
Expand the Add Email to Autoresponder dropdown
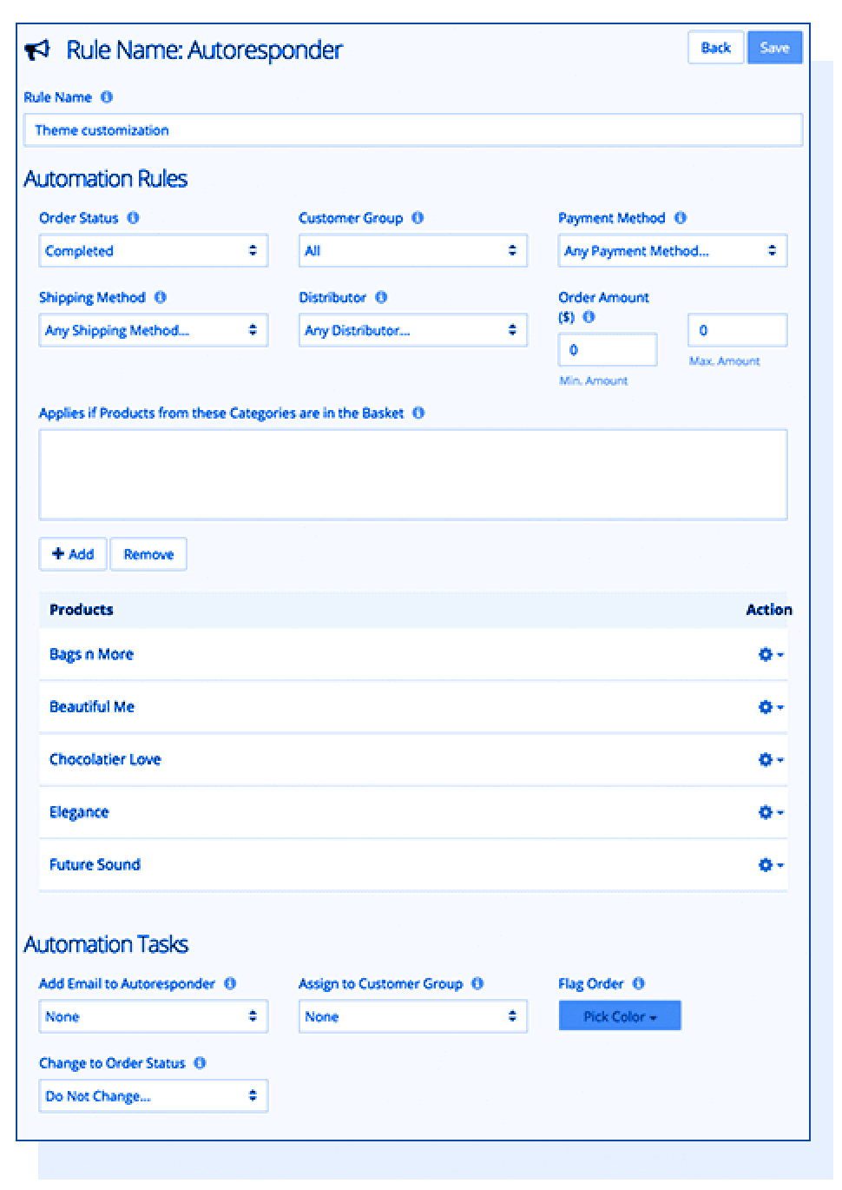coord(153,1016)
